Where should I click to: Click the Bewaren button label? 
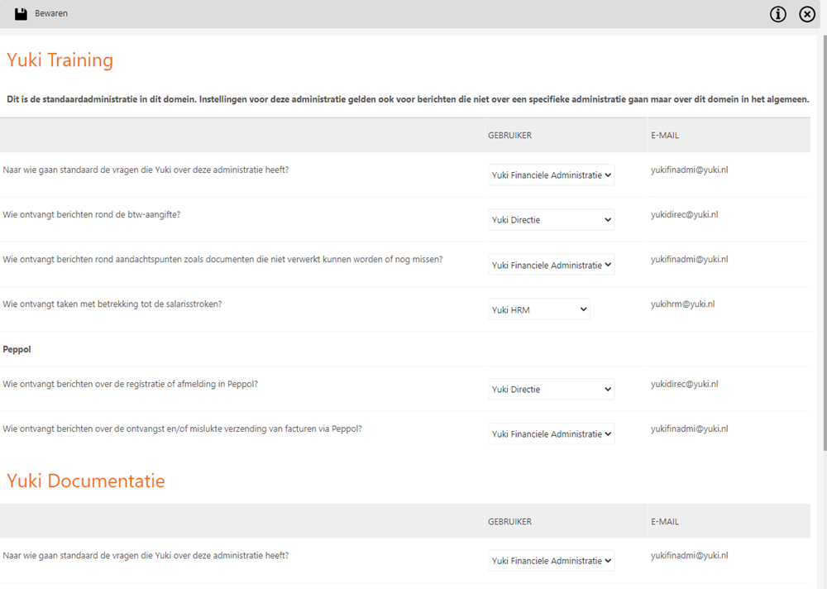[x=51, y=14]
